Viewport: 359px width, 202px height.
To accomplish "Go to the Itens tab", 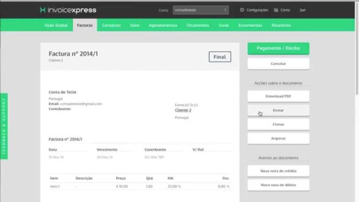I will point(135,25).
